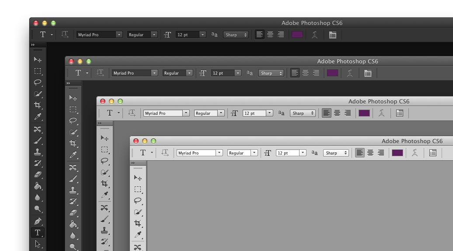This screenshot has height=251, width=453.
Task: Toggle center align text in lightest front window
Action: point(370,153)
